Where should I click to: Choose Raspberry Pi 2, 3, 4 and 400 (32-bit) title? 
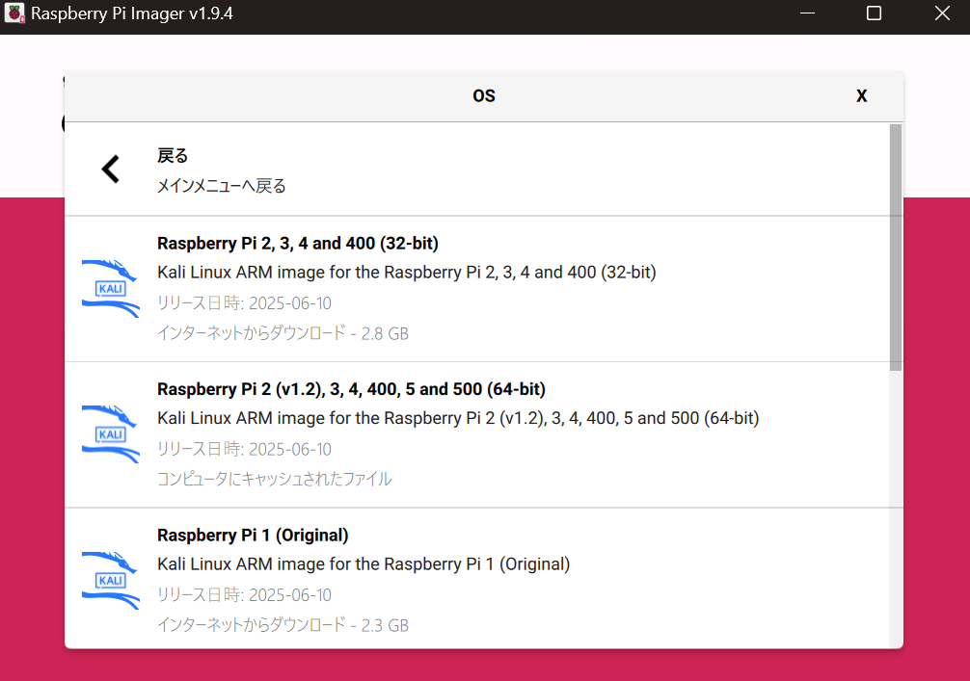298,244
